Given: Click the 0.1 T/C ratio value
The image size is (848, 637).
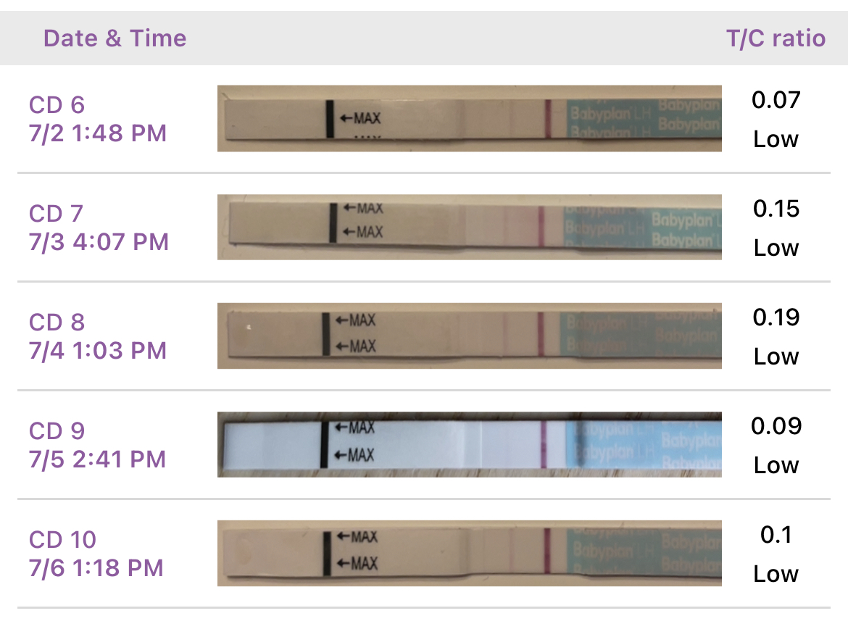Looking at the screenshot, I should point(776,535).
